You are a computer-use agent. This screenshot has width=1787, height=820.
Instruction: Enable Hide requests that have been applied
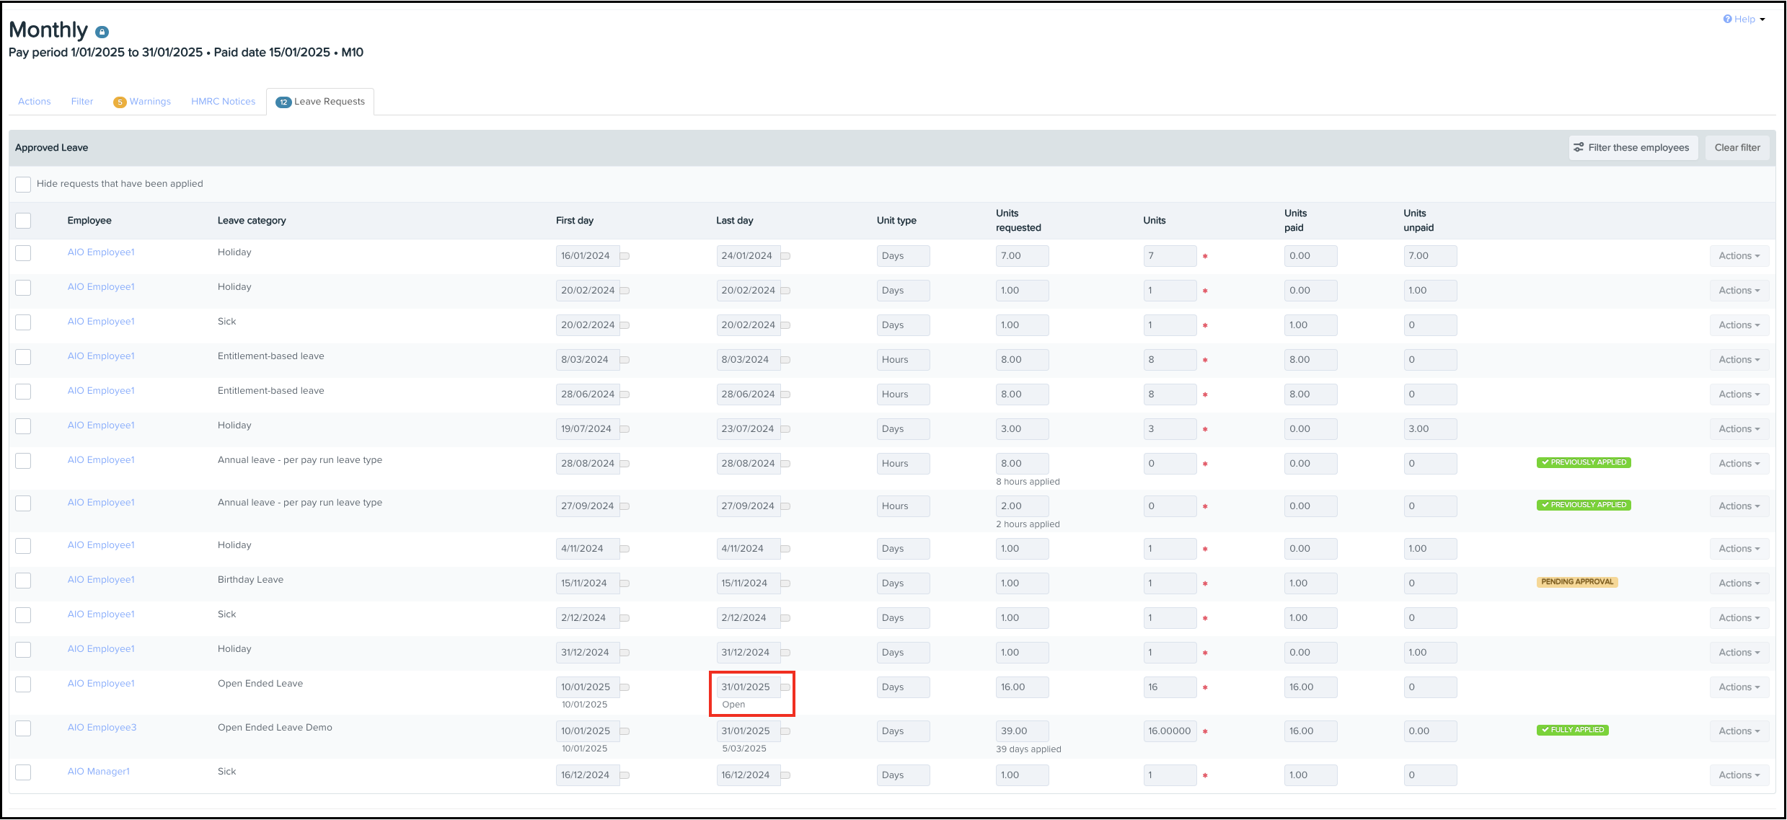click(23, 185)
